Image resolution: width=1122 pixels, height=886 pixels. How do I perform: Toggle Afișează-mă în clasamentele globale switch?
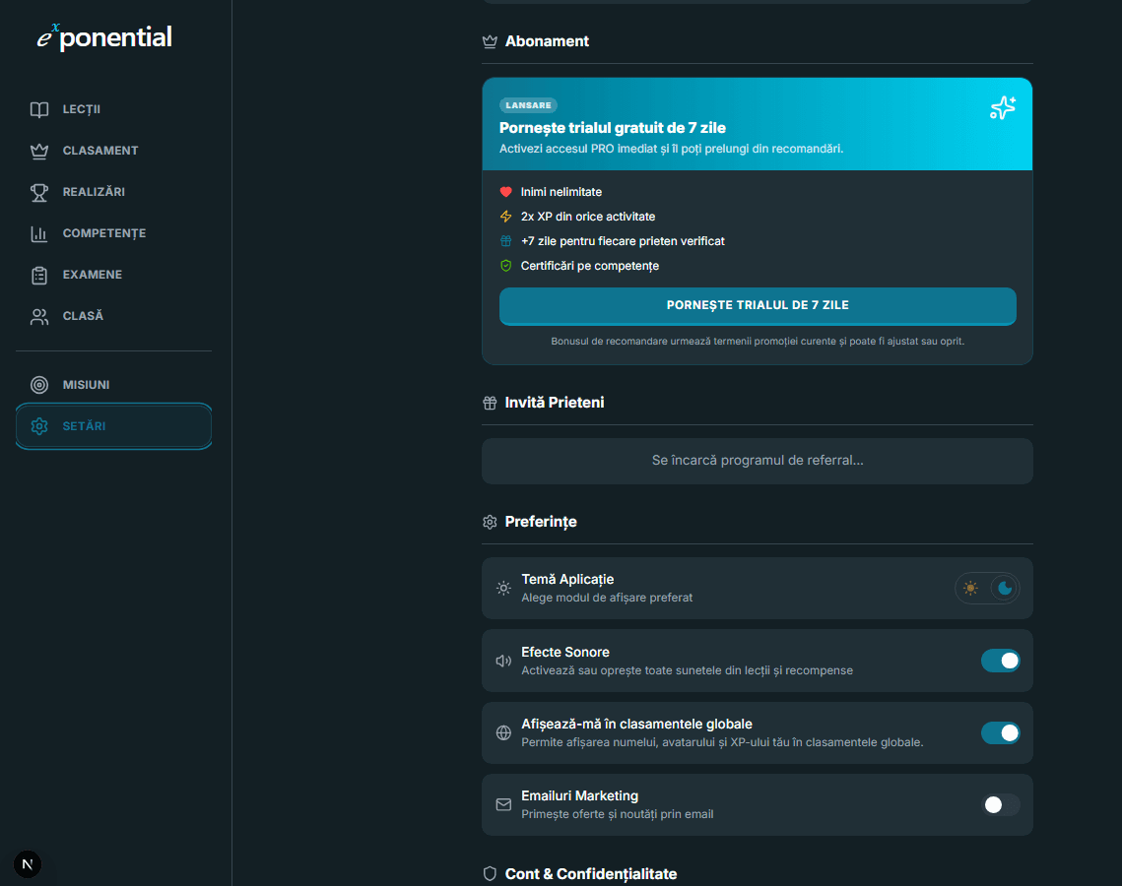[1001, 733]
